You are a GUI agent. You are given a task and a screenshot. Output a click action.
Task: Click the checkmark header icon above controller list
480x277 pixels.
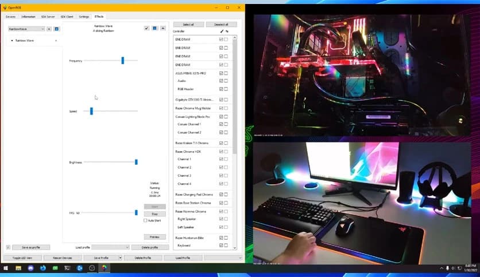(222, 31)
